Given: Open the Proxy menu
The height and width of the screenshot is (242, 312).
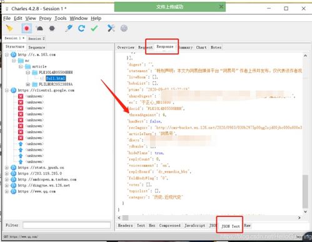Looking at the screenshot, I should pyautogui.click(x=45, y=18).
